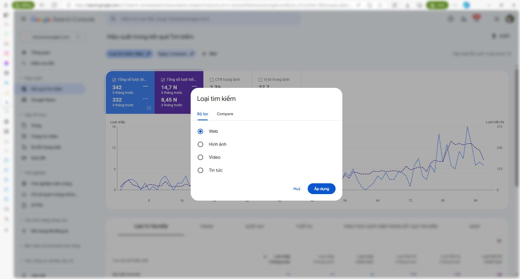520x279 pixels.
Task: Uncheck Tổng số lượt nhấp metric
Action: coord(114,80)
